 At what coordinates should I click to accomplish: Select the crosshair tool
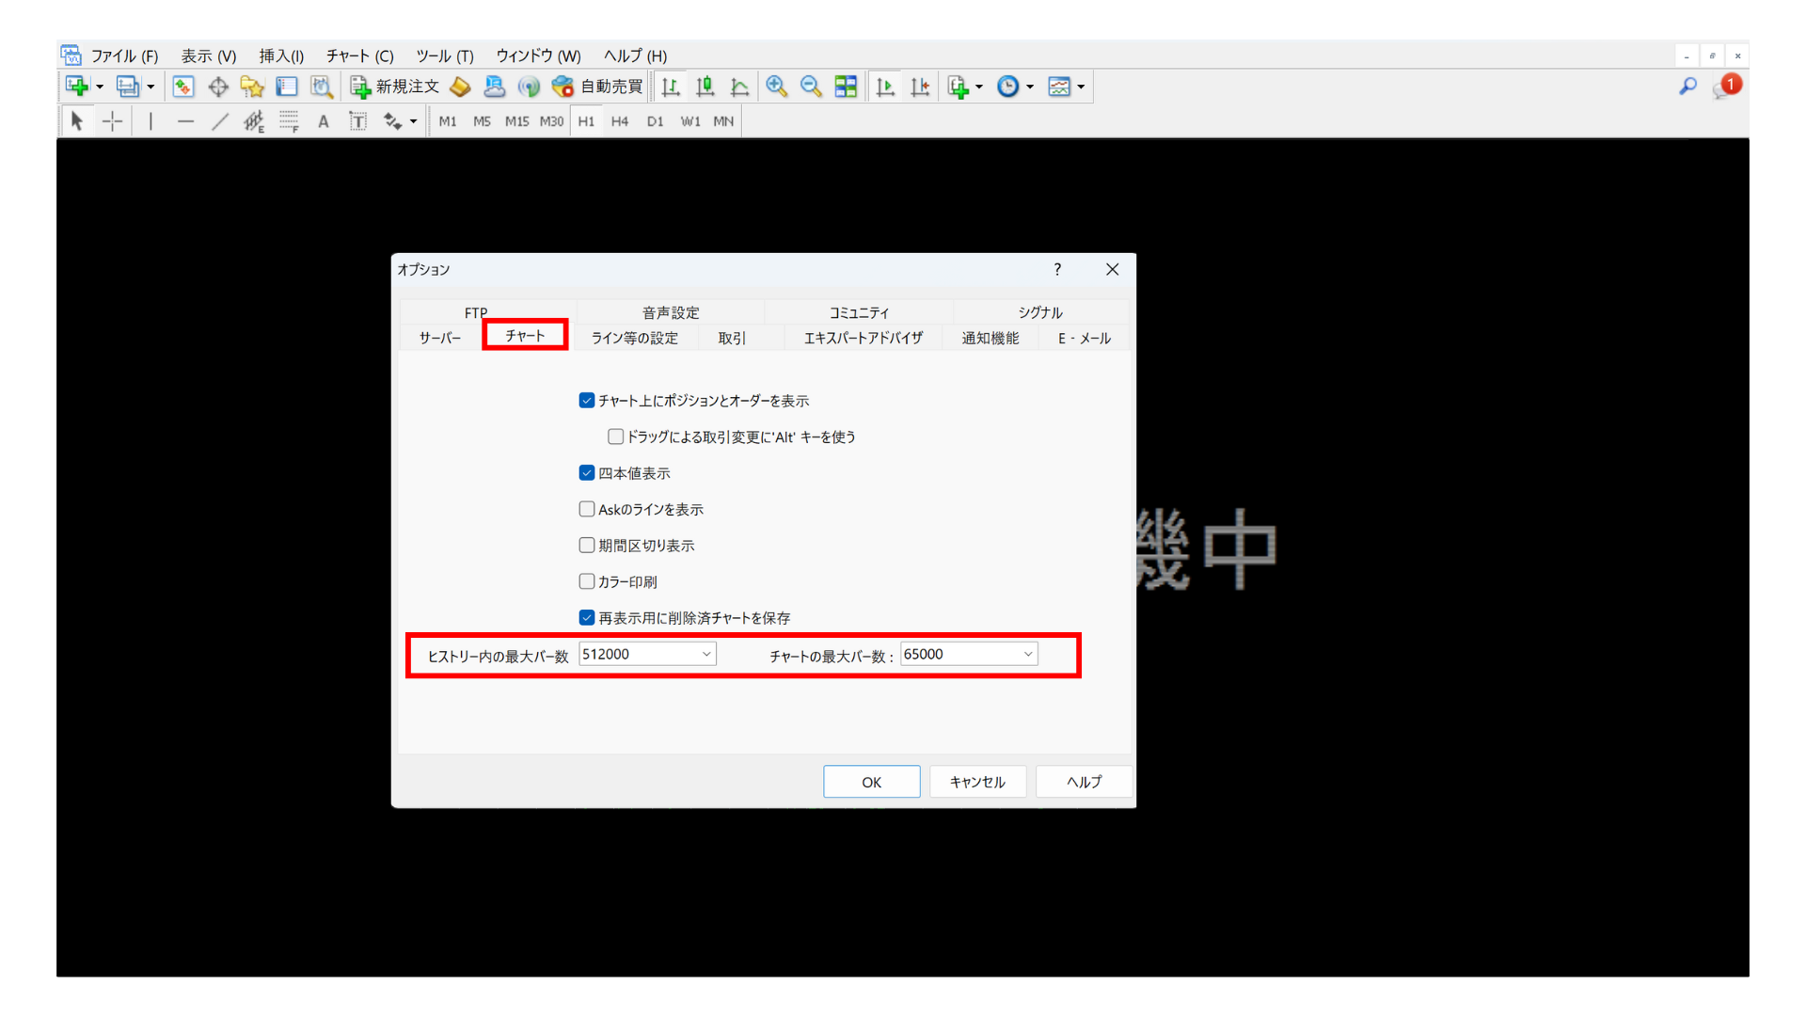tap(112, 120)
